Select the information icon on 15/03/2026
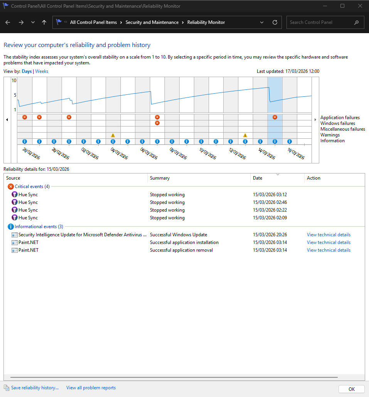 pos(275,141)
